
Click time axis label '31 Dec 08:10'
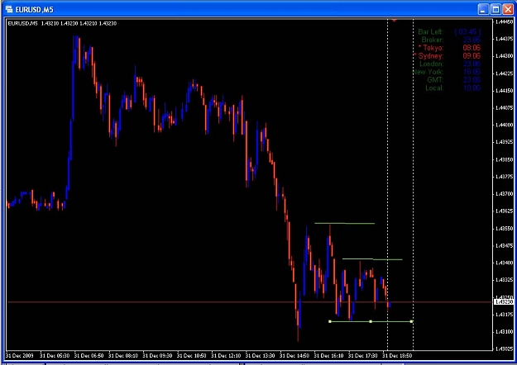click(123, 356)
